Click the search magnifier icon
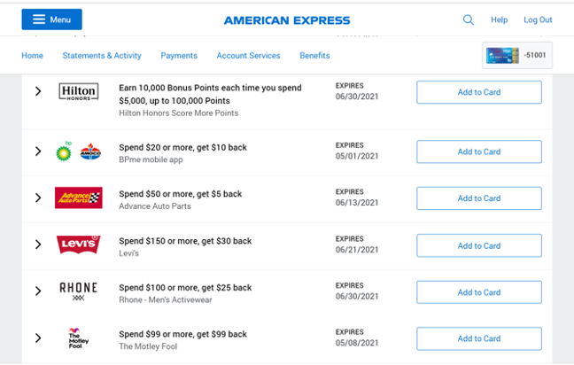The width and height of the screenshot is (574, 365). pyautogui.click(x=469, y=19)
